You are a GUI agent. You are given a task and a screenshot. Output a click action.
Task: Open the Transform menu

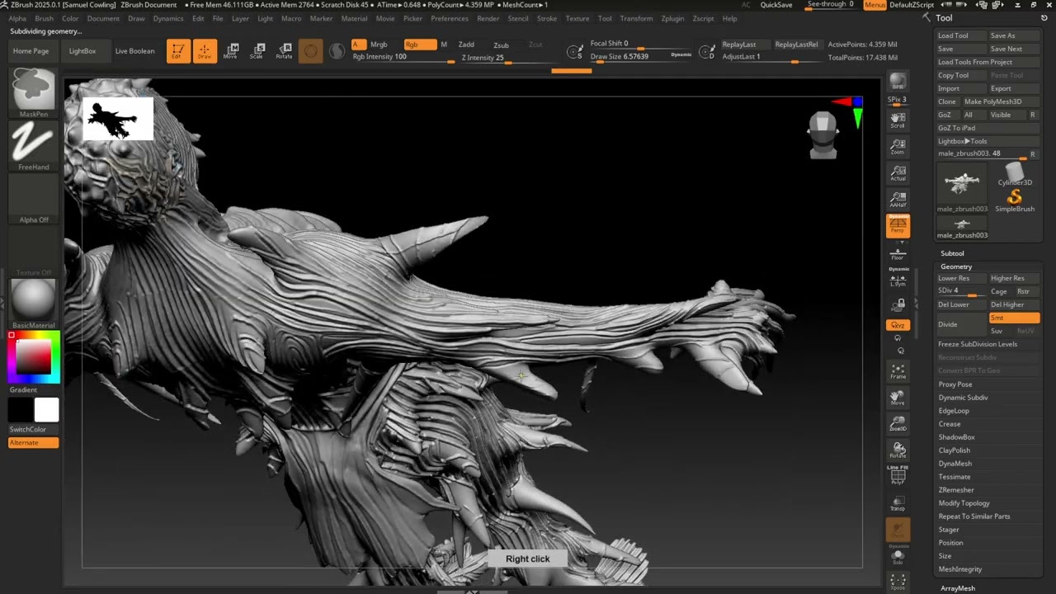(x=636, y=18)
